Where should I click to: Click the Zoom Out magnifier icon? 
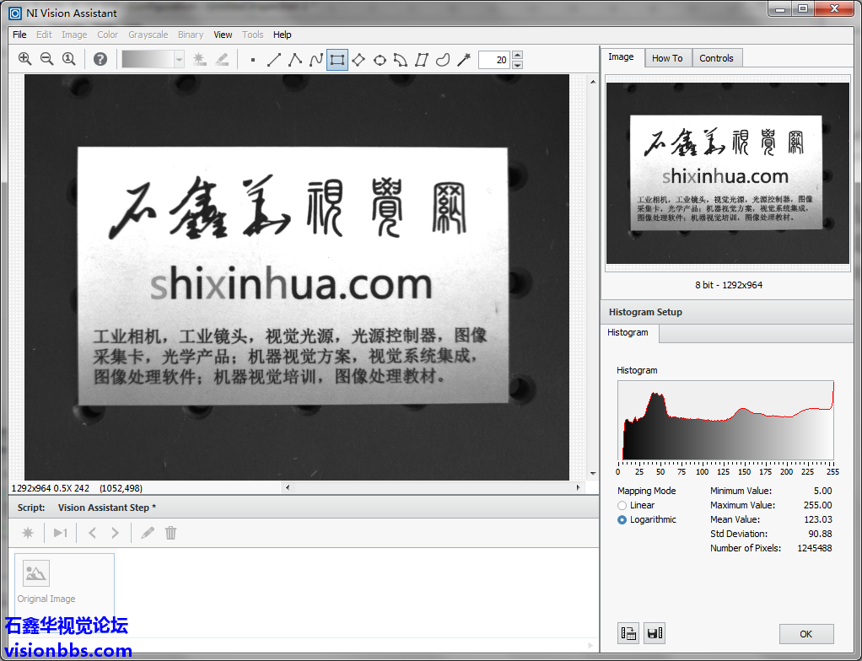pos(46,59)
